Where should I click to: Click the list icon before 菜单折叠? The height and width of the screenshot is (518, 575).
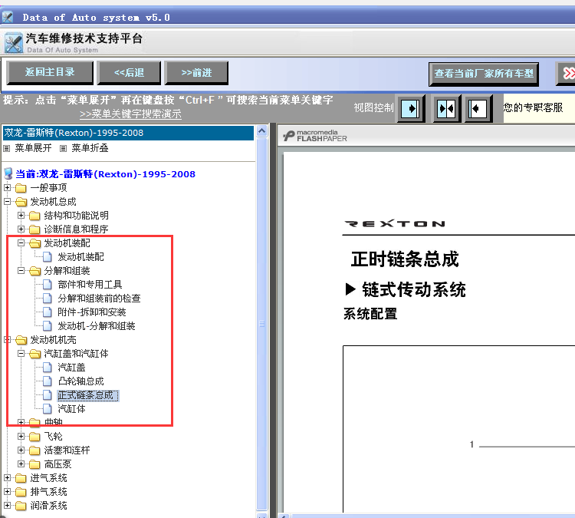tap(64, 148)
